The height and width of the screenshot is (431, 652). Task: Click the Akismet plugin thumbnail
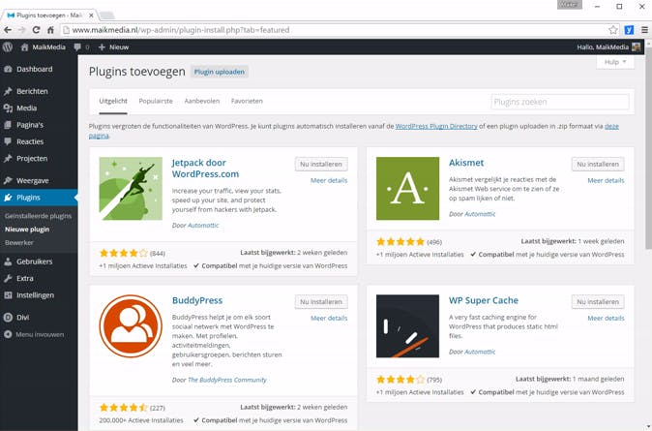click(x=407, y=188)
